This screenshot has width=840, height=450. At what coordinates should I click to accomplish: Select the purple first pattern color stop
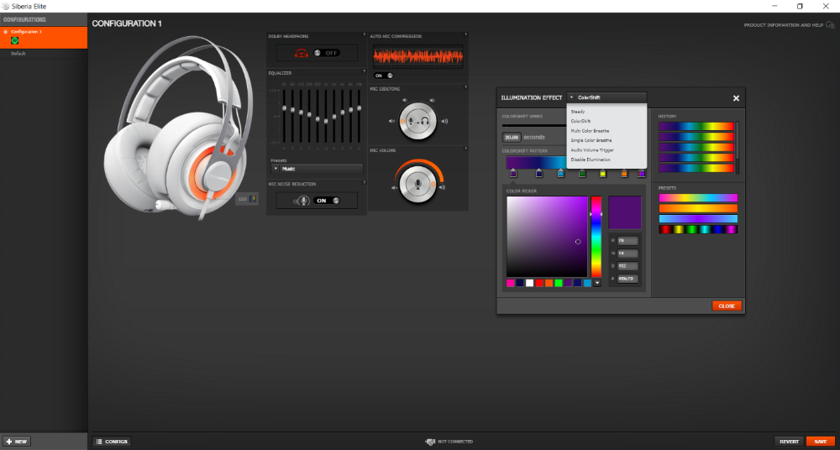click(512, 173)
